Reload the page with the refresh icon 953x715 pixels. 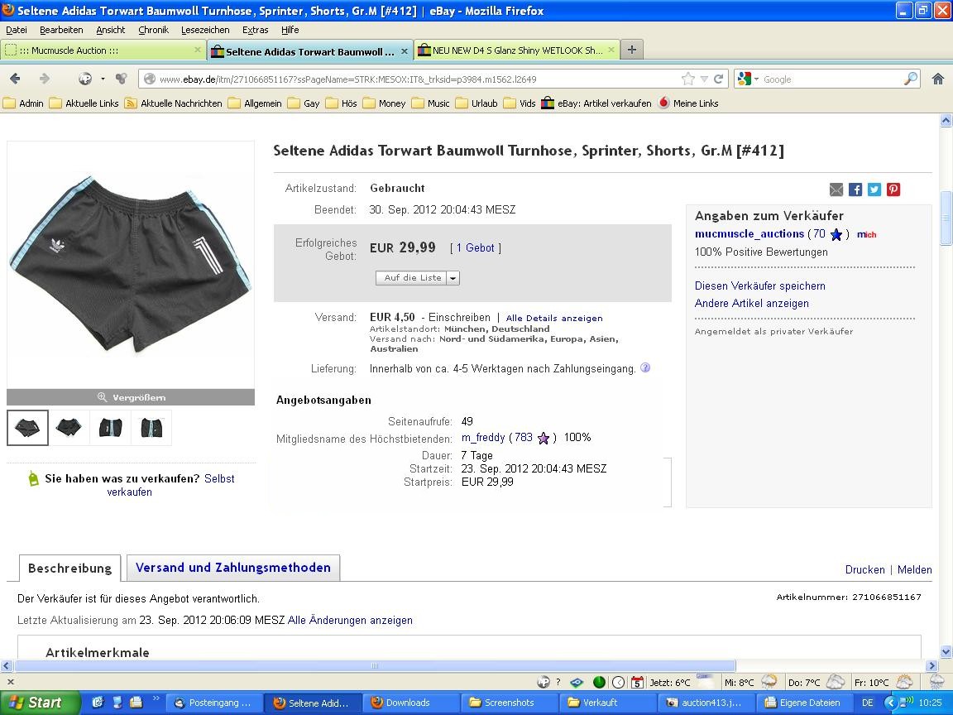click(719, 79)
